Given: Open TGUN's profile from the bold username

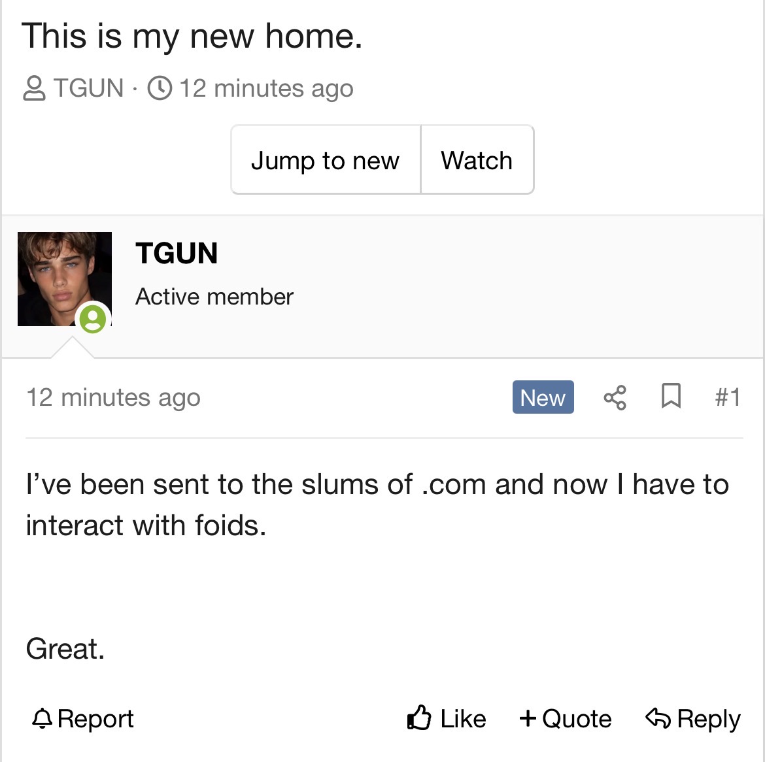Looking at the screenshot, I should tap(177, 253).
